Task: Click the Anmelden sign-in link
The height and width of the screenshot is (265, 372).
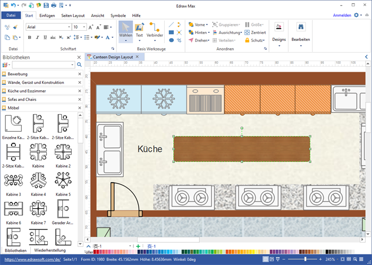Action: (341, 15)
